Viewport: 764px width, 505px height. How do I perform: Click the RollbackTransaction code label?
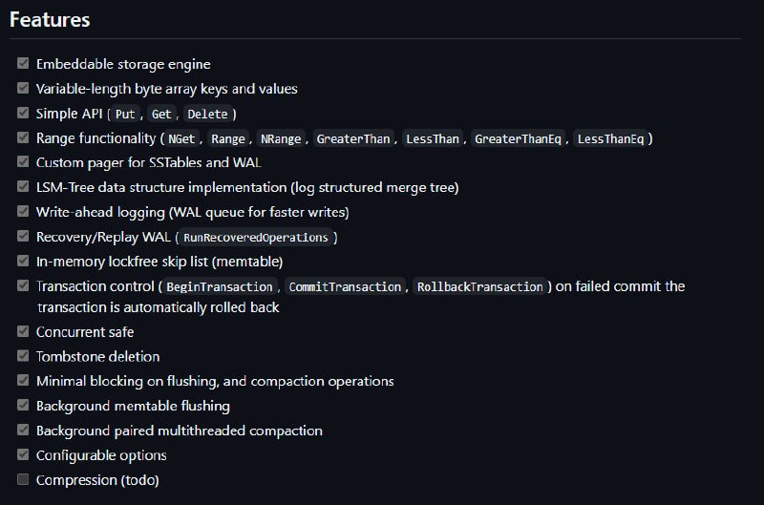coord(480,286)
